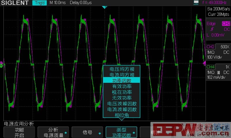Open the 统计 softkey
The image size is (231, 138).
click(x=155, y=132)
